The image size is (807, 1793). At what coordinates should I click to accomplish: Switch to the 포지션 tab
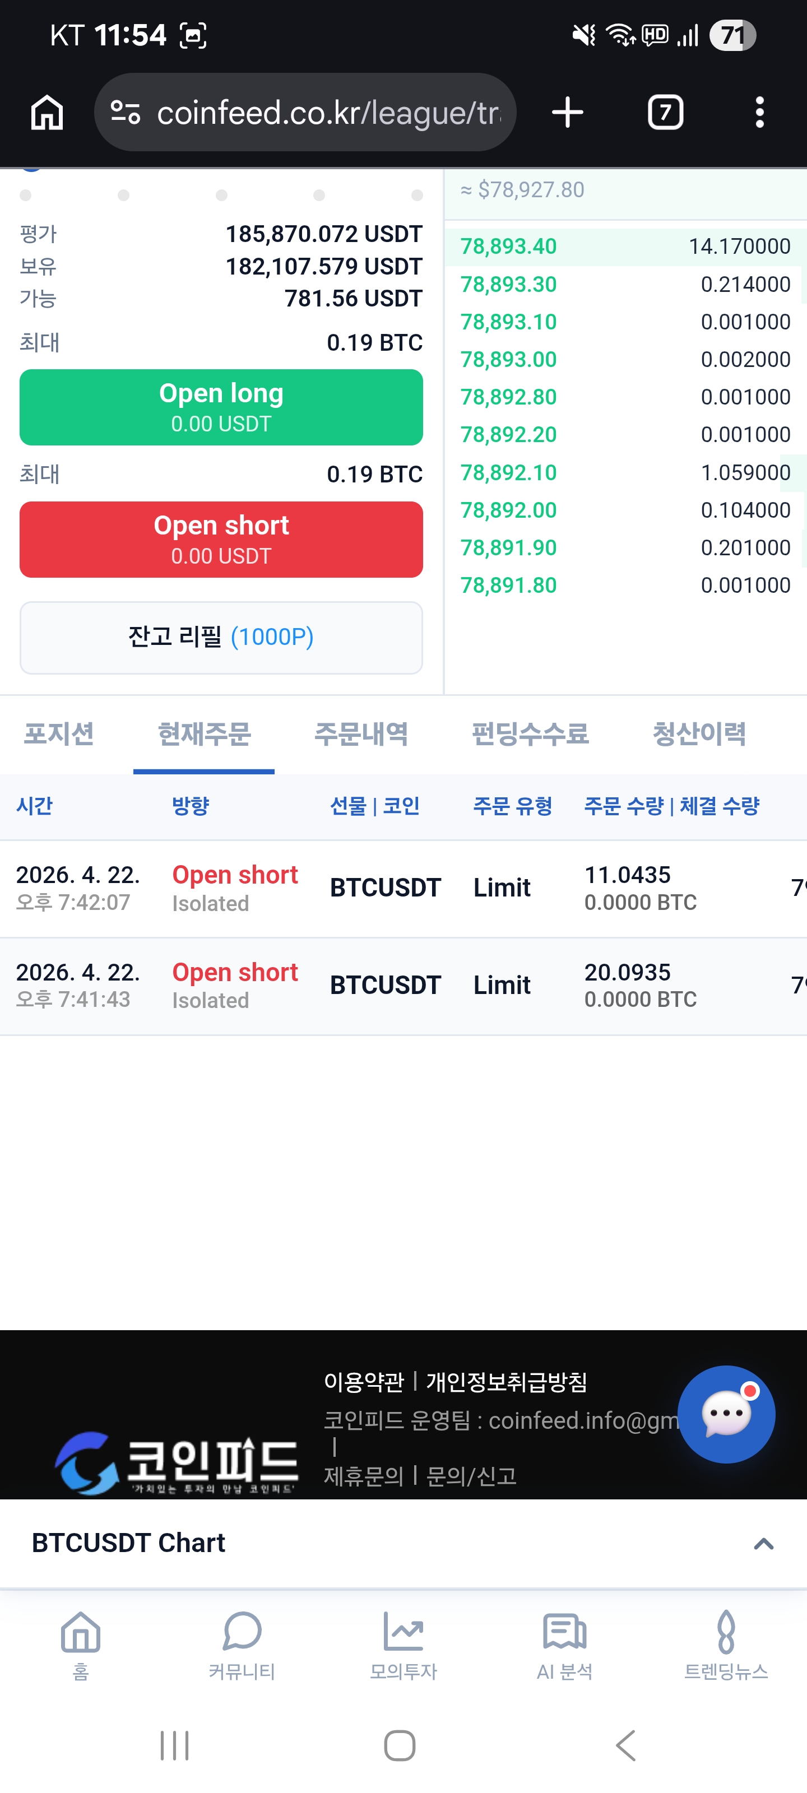click(59, 733)
